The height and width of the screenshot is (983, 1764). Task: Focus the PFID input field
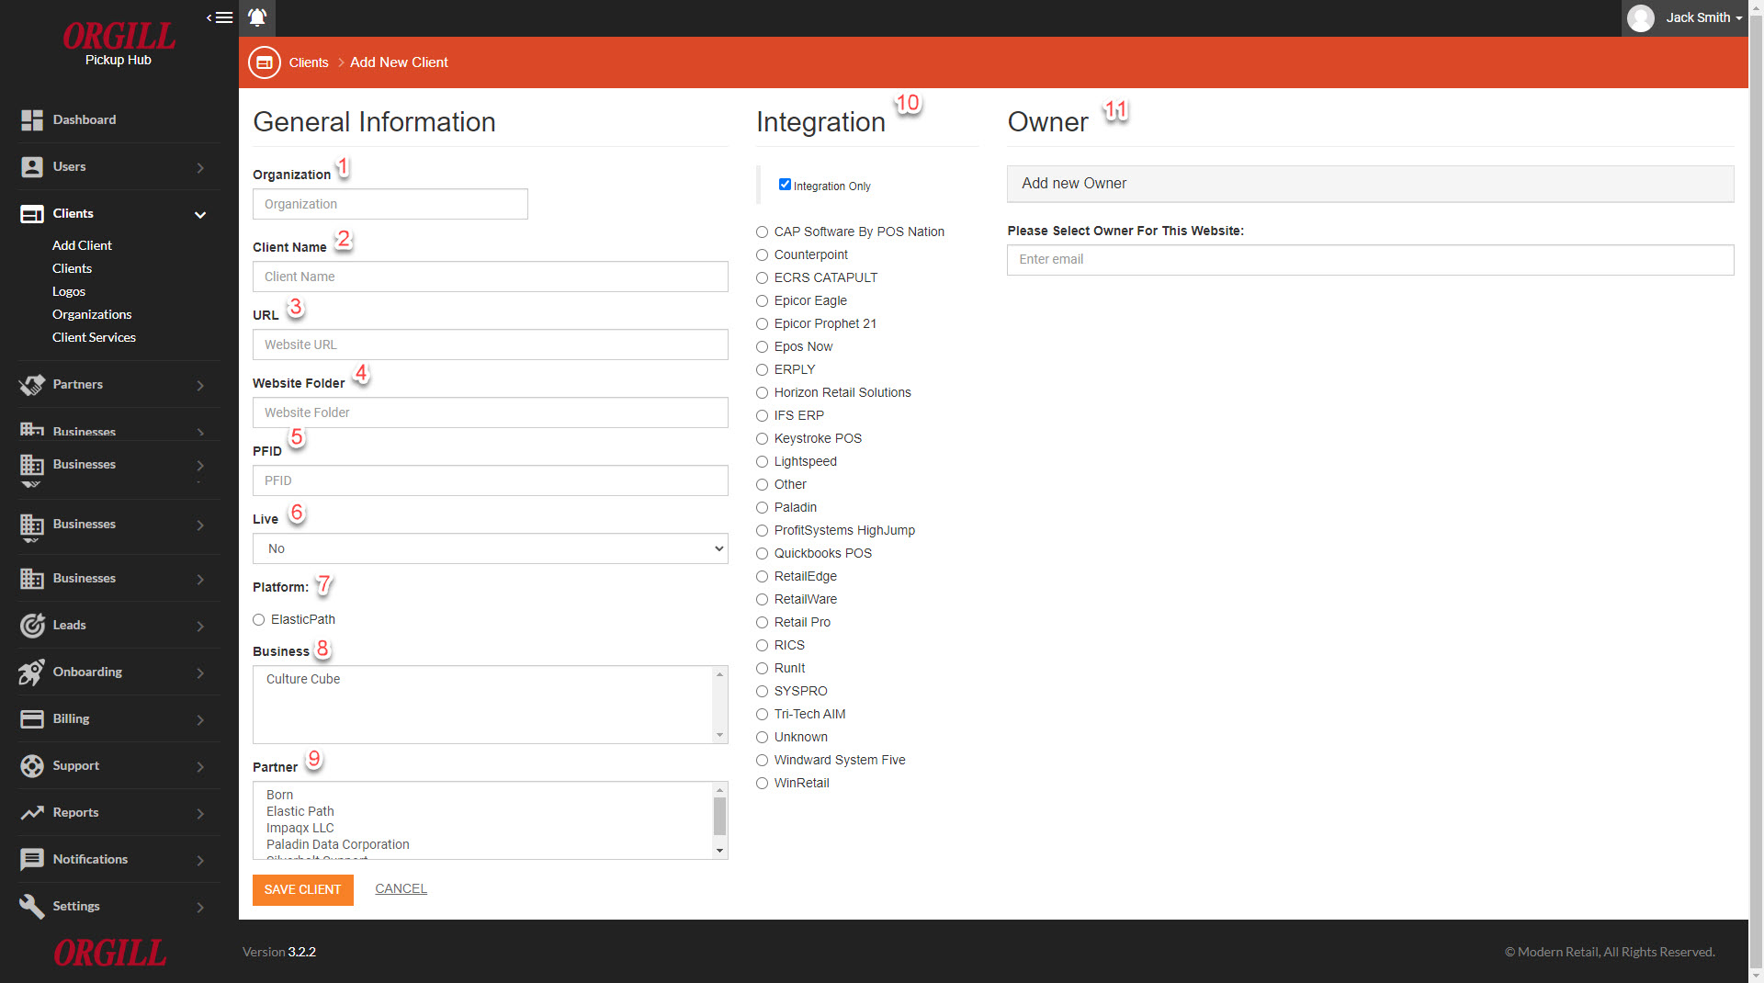click(x=491, y=480)
